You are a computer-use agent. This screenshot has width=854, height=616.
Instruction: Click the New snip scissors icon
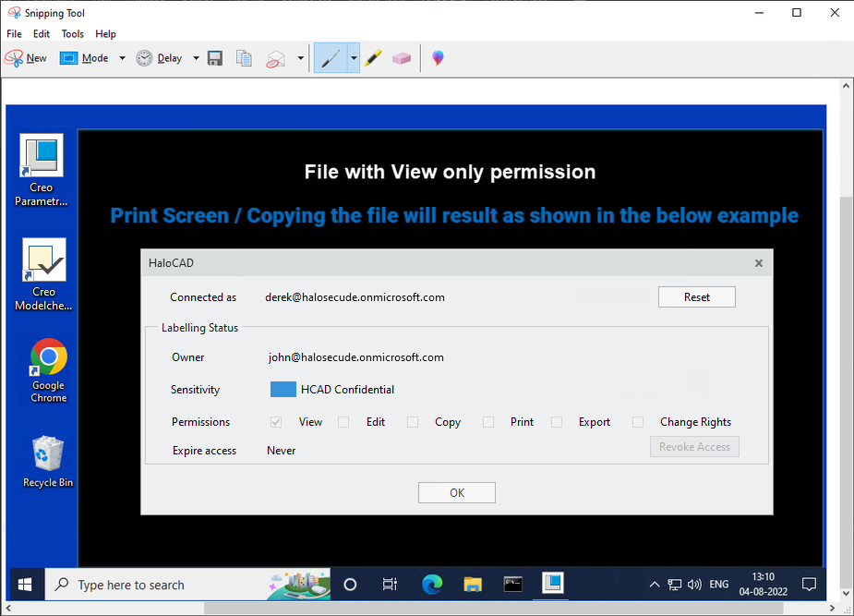click(15, 58)
